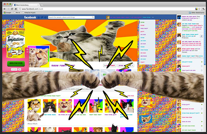The image size is (207, 134).
Task: Close the Mark Zuckerberg tab
Action: coord(38,5)
